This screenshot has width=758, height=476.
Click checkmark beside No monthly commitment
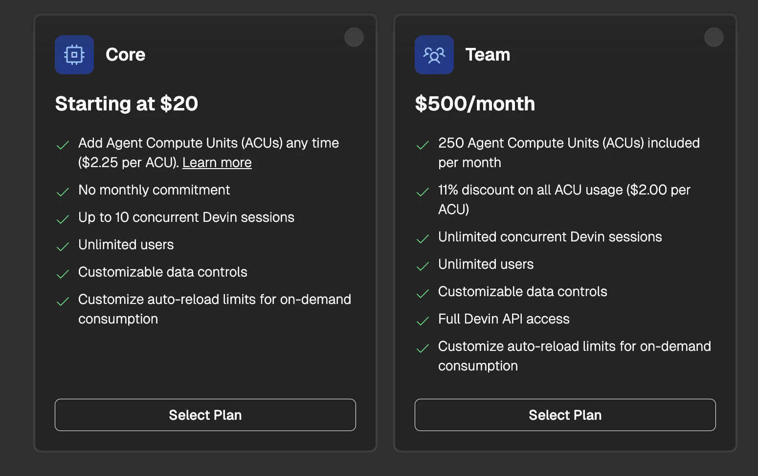coord(63,192)
